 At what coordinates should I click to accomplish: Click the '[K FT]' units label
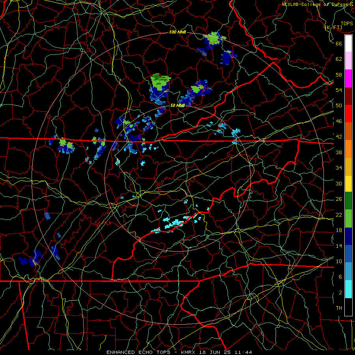(x=334, y=28)
